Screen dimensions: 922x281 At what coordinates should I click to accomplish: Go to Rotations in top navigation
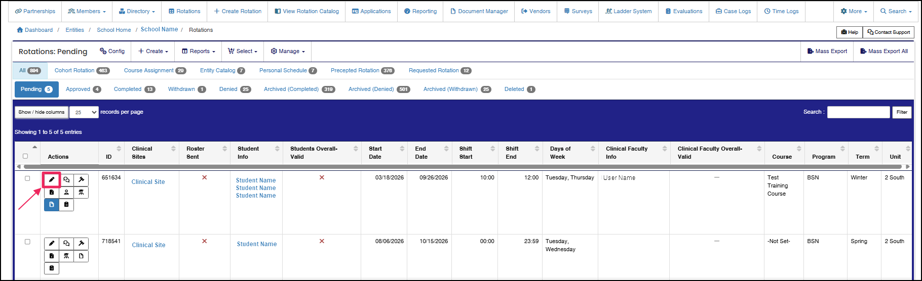click(184, 11)
